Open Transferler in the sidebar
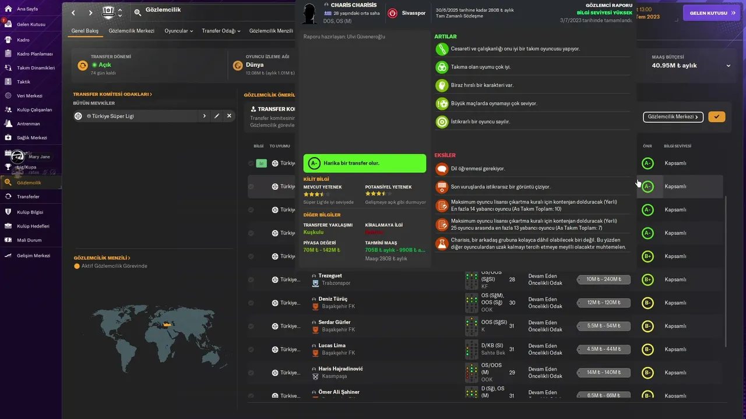 click(x=28, y=197)
